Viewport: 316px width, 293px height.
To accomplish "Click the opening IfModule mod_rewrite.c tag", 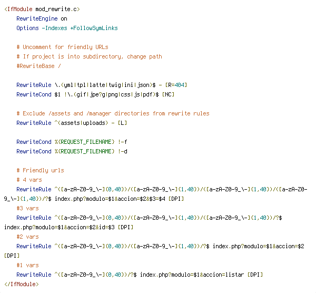I will pyautogui.click(x=42, y=9).
